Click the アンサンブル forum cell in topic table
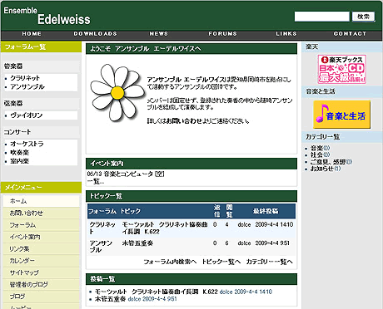Image resolution: width=383 pixels, height=309 pixels. tap(101, 246)
